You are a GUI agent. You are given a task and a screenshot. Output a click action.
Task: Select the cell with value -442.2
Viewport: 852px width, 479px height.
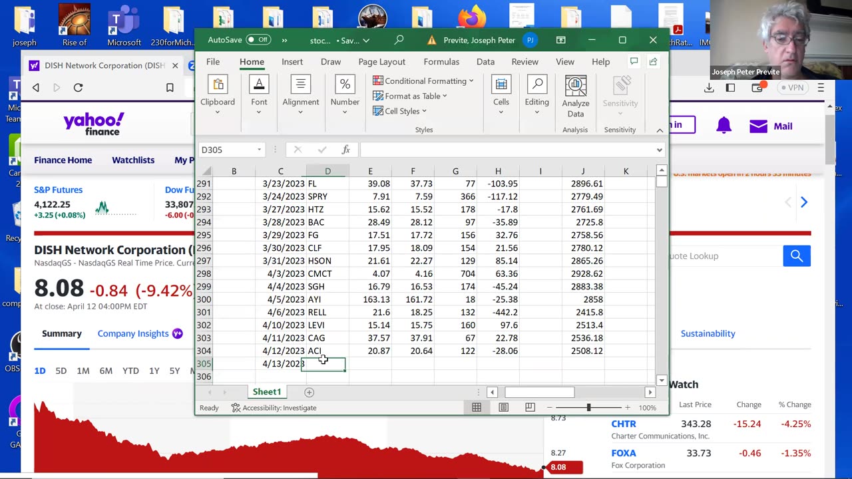click(498, 312)
